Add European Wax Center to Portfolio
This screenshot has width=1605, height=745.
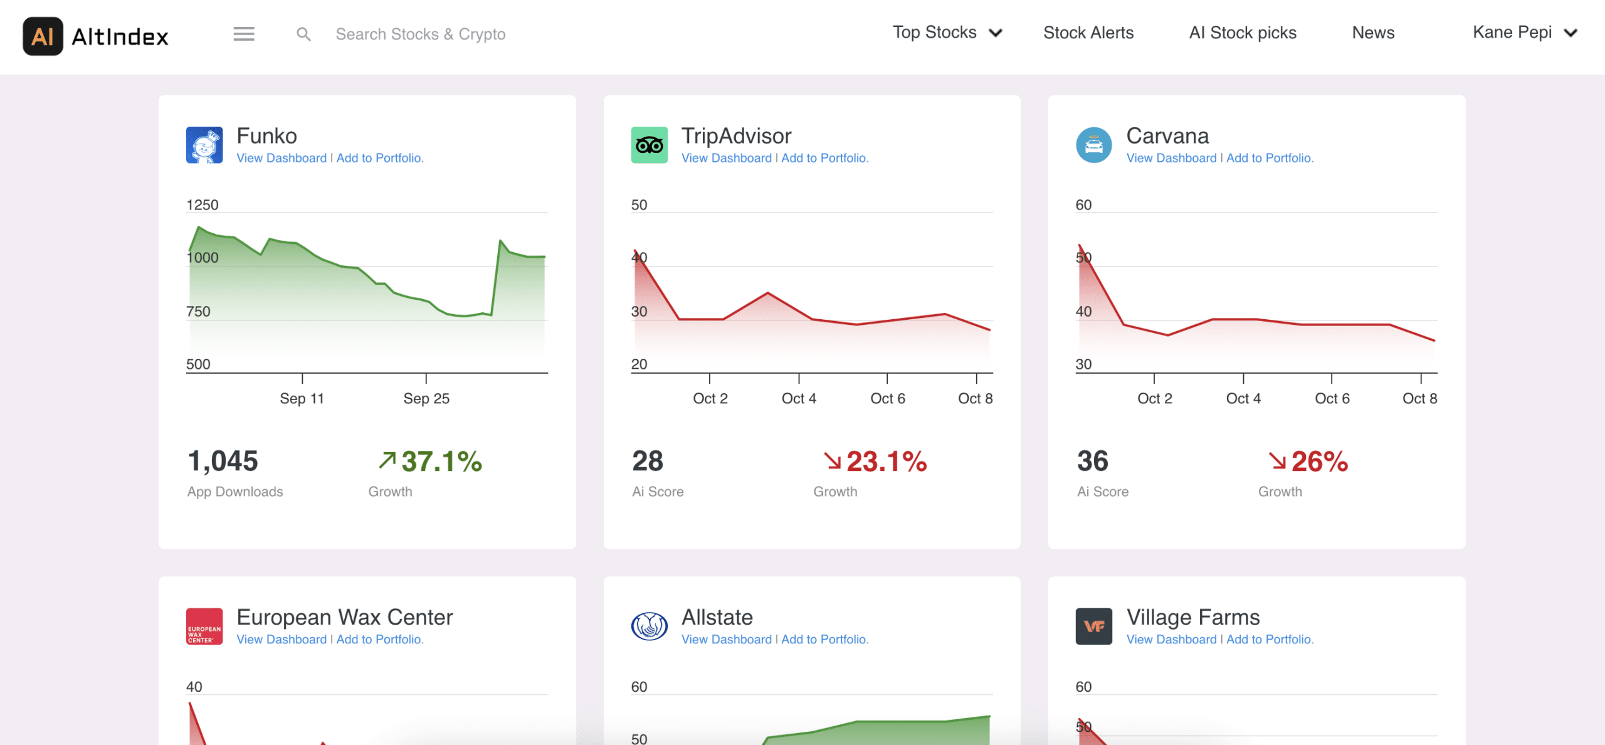click(x=380, y=639)
